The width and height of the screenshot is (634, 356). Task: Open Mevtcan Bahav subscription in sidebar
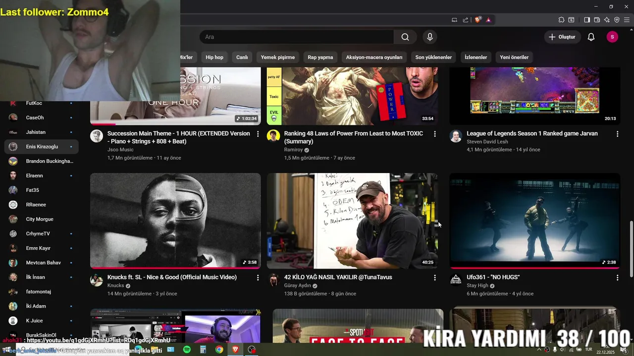click(42, 263)
